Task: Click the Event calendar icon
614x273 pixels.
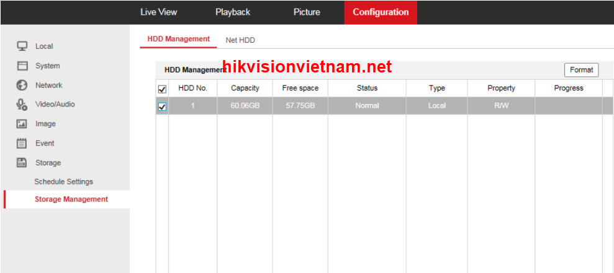Action: (22, 144)
